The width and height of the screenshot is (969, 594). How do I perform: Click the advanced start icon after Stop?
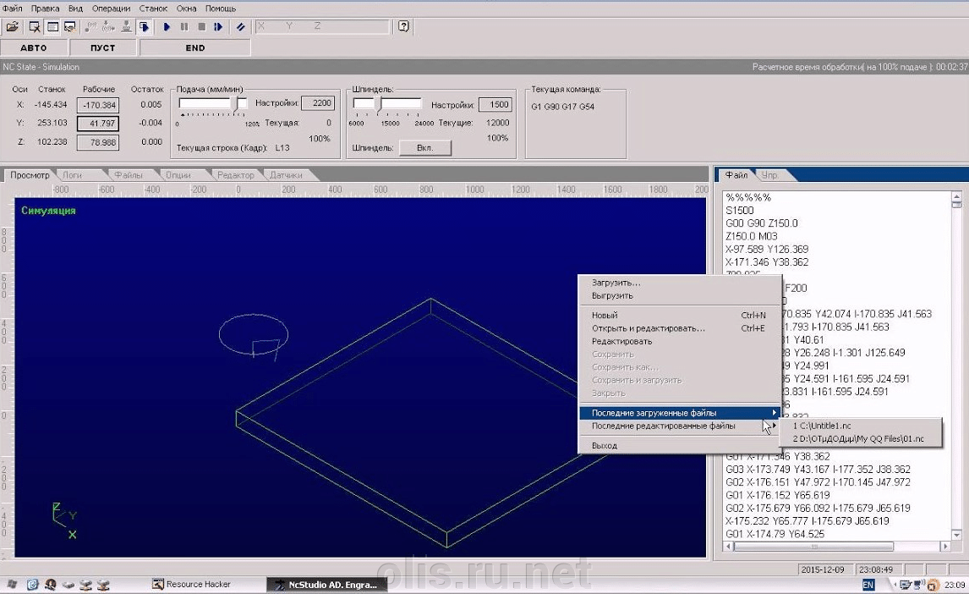click(218, 27)
